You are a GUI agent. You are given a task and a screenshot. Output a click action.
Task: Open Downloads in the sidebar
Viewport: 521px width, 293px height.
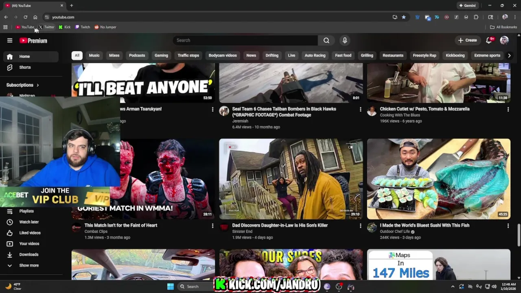tap(29, 254)
